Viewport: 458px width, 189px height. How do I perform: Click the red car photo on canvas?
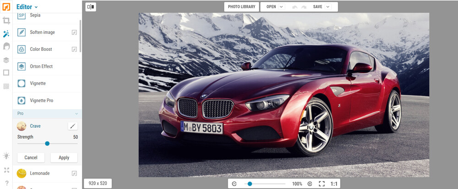pos(284,95)
